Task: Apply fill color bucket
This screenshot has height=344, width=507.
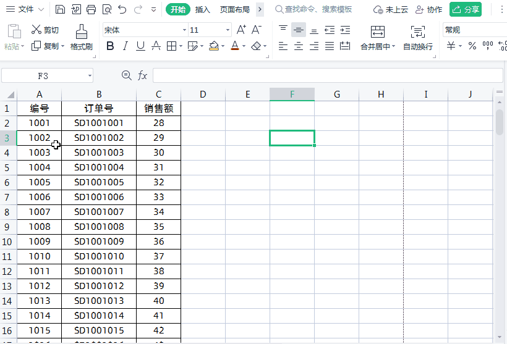Action: [214, 46]
